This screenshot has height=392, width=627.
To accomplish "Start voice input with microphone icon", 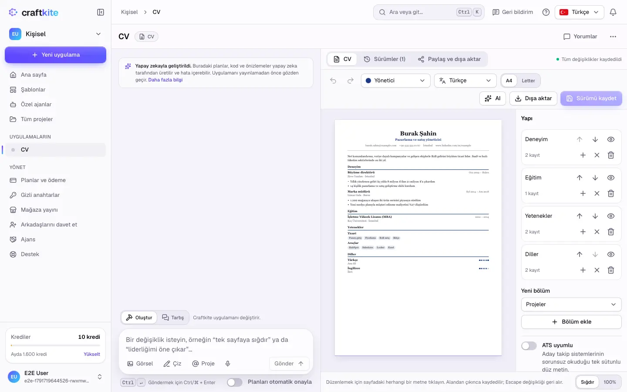I will (228, 364).
